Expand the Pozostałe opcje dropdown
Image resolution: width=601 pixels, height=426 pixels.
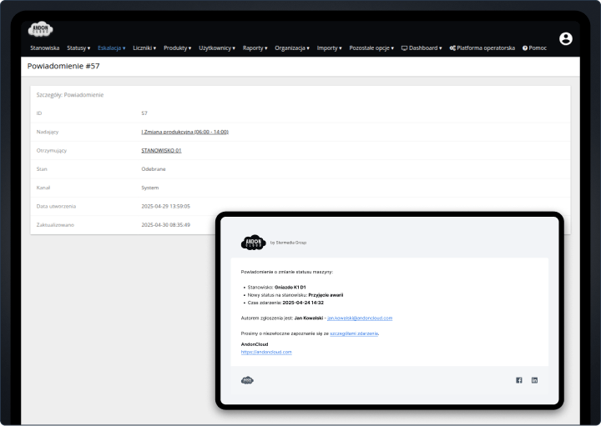tap(371, 48)
